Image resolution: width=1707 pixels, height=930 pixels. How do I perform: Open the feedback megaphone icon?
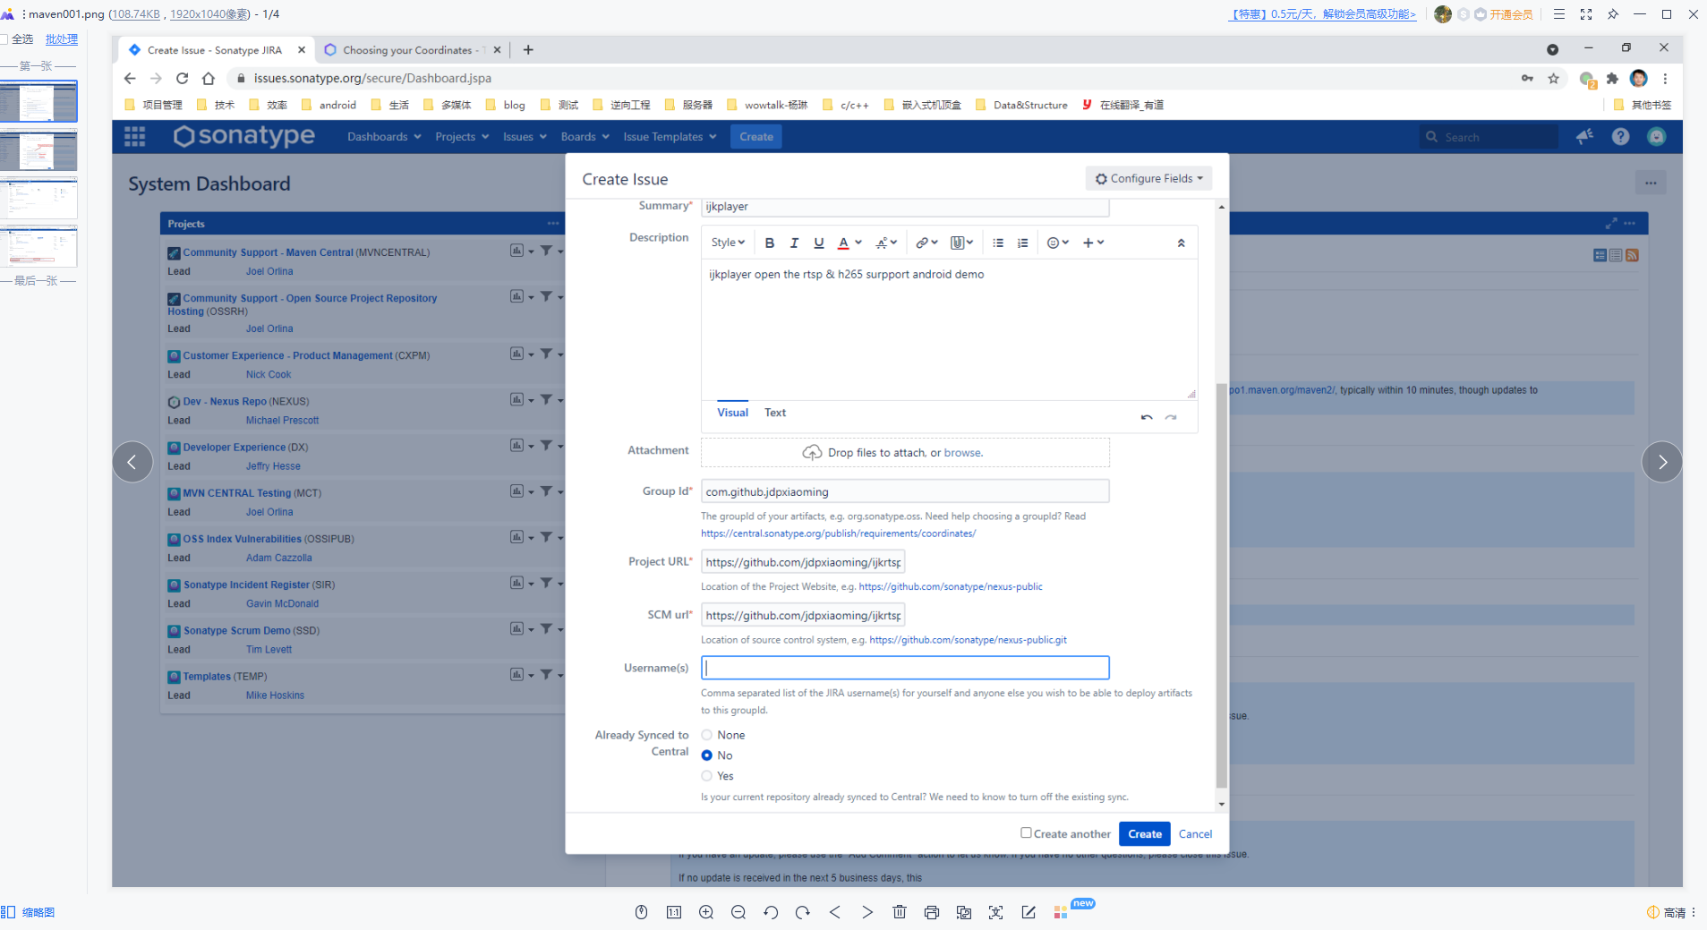pyautogui.click(x=1584, y=136)
